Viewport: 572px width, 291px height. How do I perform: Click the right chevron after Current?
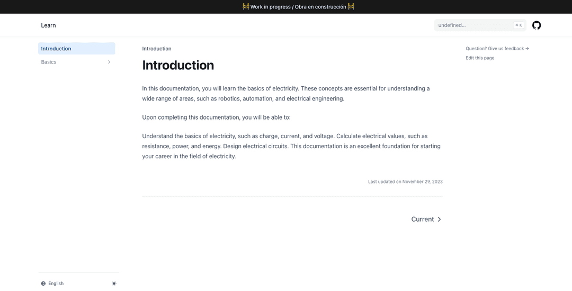coord(439,219)
